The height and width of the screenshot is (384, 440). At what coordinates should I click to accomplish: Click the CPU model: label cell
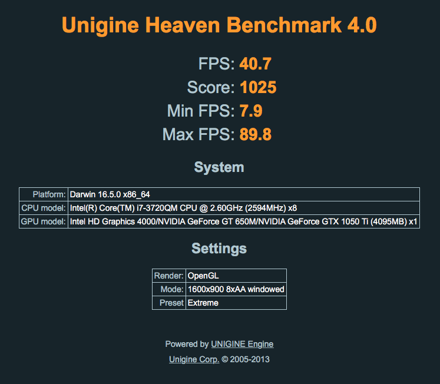point(44,208)
